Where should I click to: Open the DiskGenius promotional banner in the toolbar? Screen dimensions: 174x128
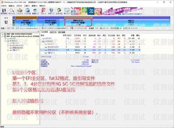coord(107,11)
